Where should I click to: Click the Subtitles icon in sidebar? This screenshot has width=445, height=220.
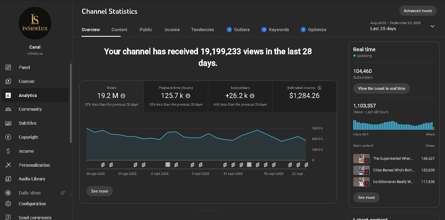(8, 123)
